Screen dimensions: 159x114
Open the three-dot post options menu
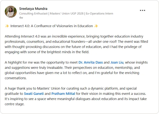[x=142, y=11]
